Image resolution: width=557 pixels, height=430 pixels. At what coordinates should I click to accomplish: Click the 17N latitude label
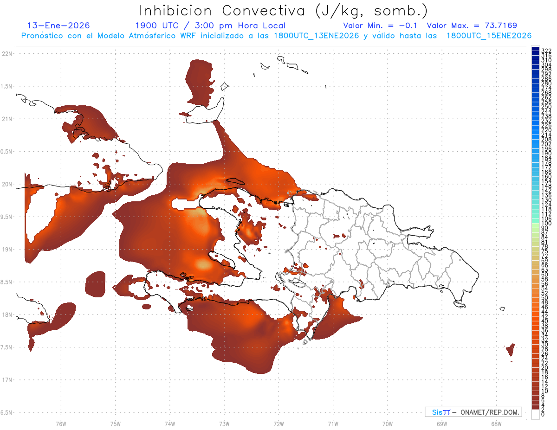6,380
